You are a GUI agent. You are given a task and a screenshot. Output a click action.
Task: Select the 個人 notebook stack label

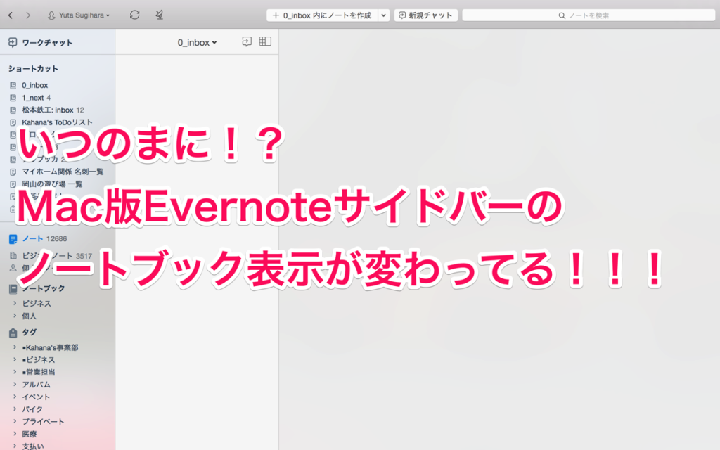30,316
